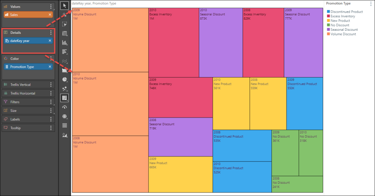Viewport: 375px width, 196px height.
Task: Select the globe map visualization icon
Action: (65, 116)
